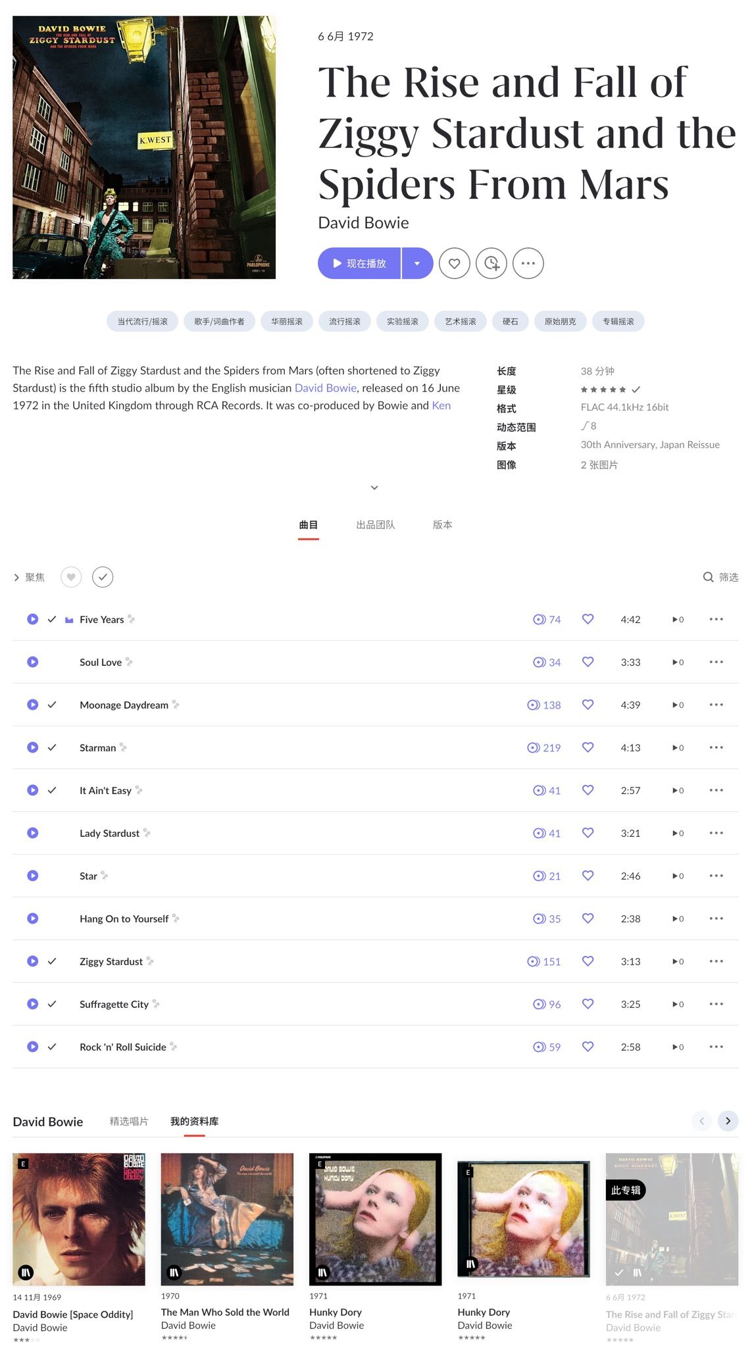Click the 现在播放 play now button
754x1352 pixels.
point(359,263)
